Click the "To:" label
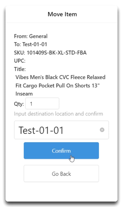 click(x=18, y=44)
